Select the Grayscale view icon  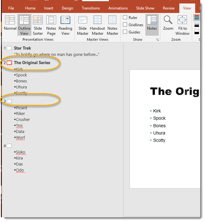point(197,25)
